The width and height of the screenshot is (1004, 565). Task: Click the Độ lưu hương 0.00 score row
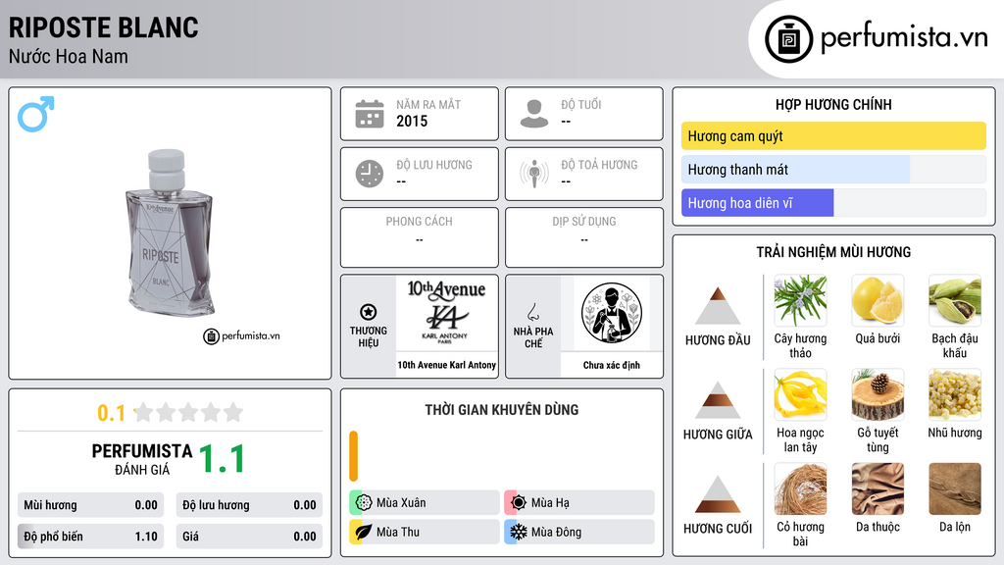point(249,505)
